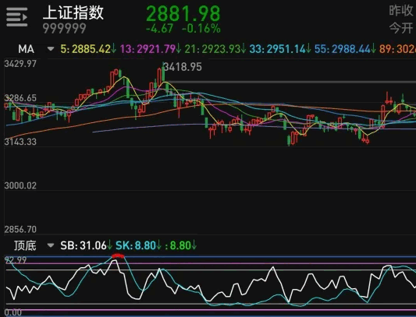The width and height of the screenshot is (416, 317).
Task: Tap the 0.00 oscillator axis label
Action: coord(13,312)
